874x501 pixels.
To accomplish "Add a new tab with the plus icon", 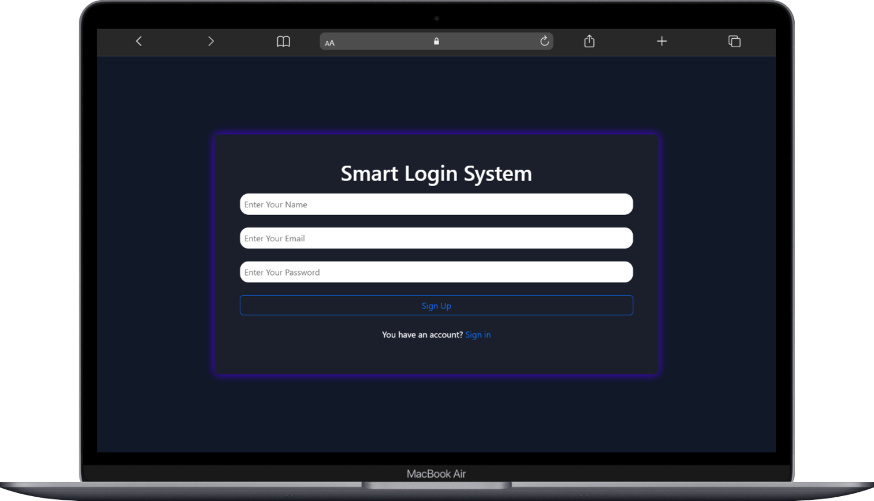I will 662,41.
